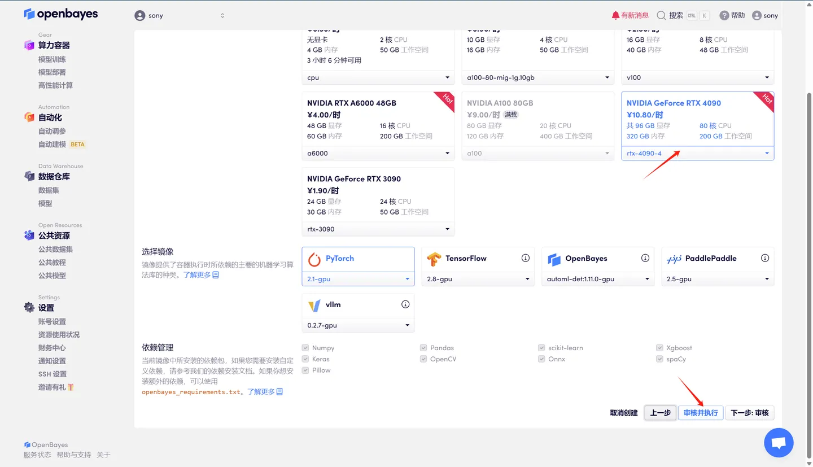The width and height of the screenshot is (813, 467).
Task: Click the vllm logo icon
Action: pos(314,305)
